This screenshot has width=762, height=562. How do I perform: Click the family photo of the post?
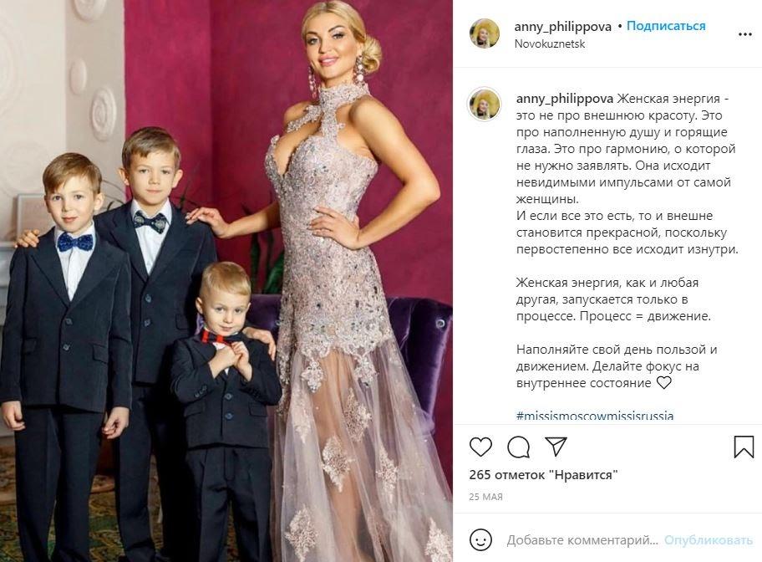point(226,281)
